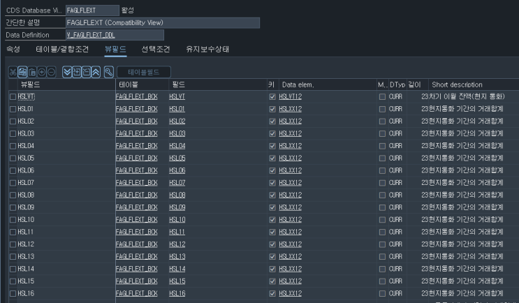Select the row checkbox for HSLVT

[x=13, y=96]
